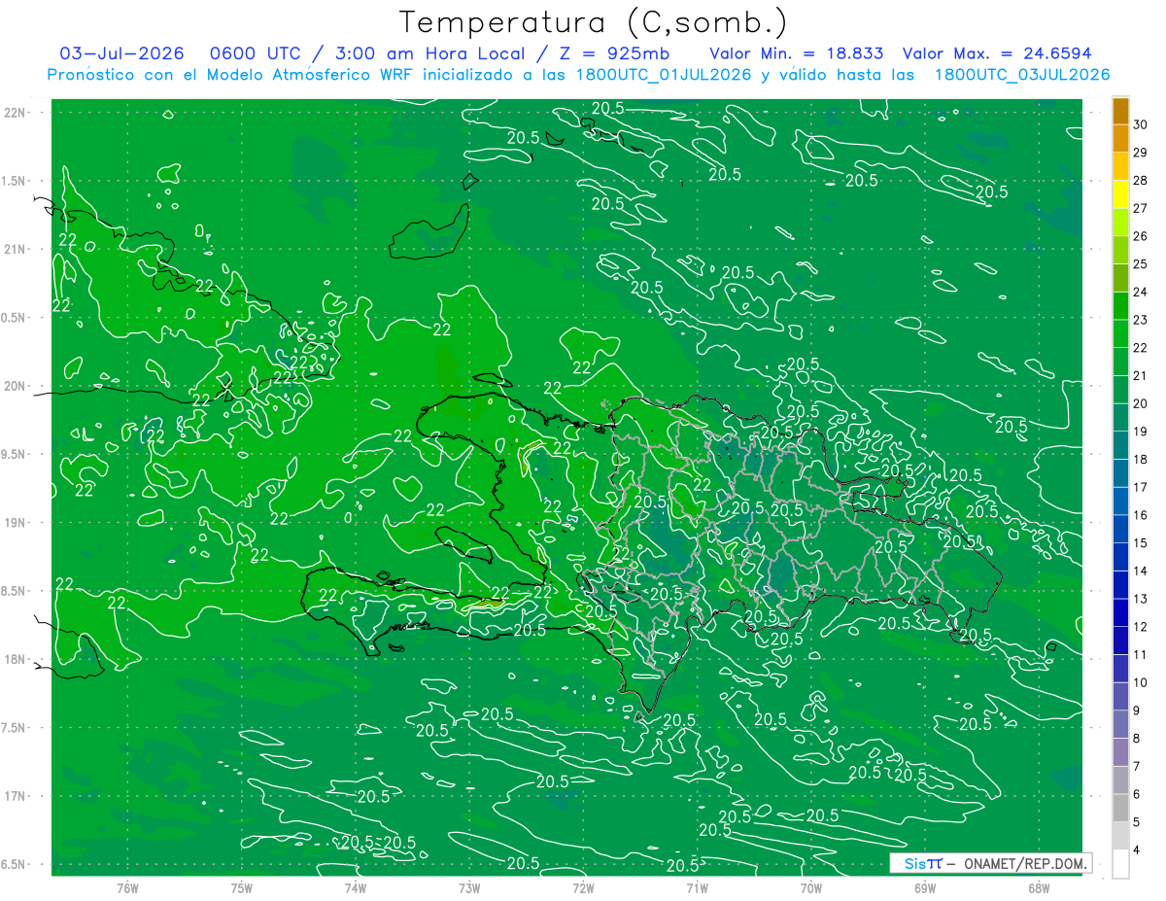Click the dark blue colorbar swatch between 11 and 12
This screenshot has width=1166, height=901.
pyautogui.click(x=1120, y=641)
